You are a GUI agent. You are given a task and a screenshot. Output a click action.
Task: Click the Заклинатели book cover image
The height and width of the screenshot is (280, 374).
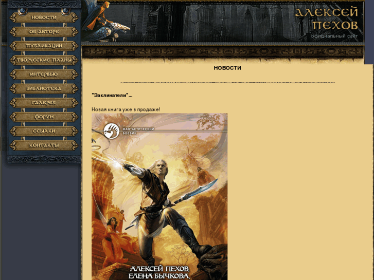(159, 197)
